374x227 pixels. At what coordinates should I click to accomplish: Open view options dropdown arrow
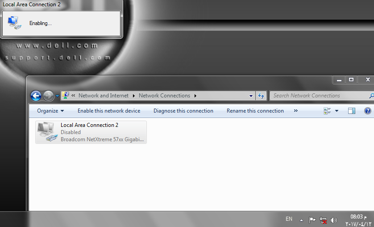point(337,111)
